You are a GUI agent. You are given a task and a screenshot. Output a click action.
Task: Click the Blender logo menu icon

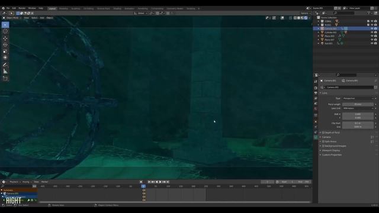[x=3, y=8]
